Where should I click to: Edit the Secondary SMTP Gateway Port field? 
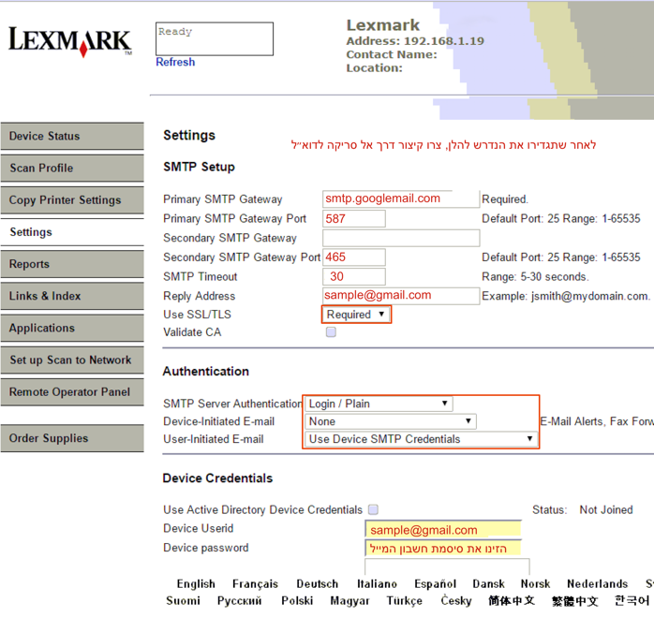pos(353,257)
